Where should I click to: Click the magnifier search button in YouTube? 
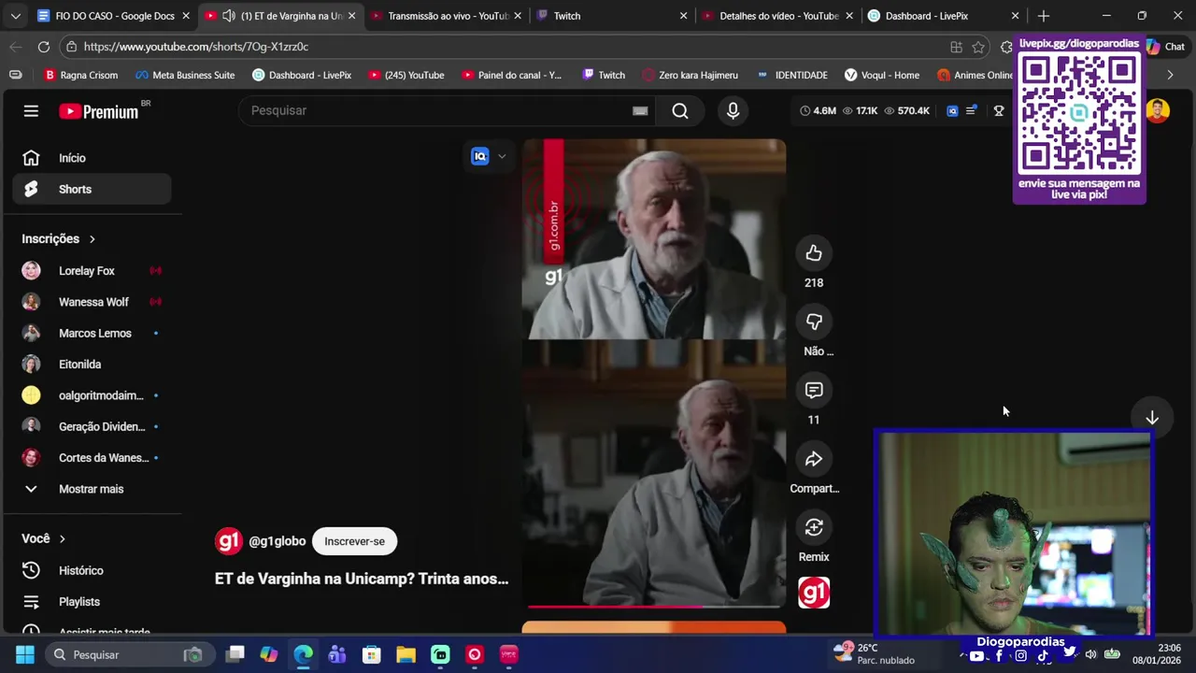coord(680,111)
